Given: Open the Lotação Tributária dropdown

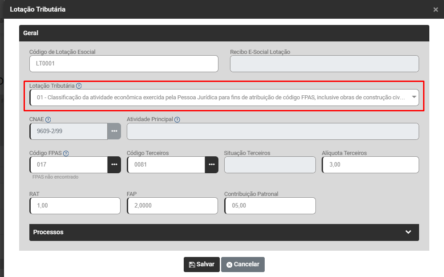Looking at the screenshot, I should click(x=224, y=98).
